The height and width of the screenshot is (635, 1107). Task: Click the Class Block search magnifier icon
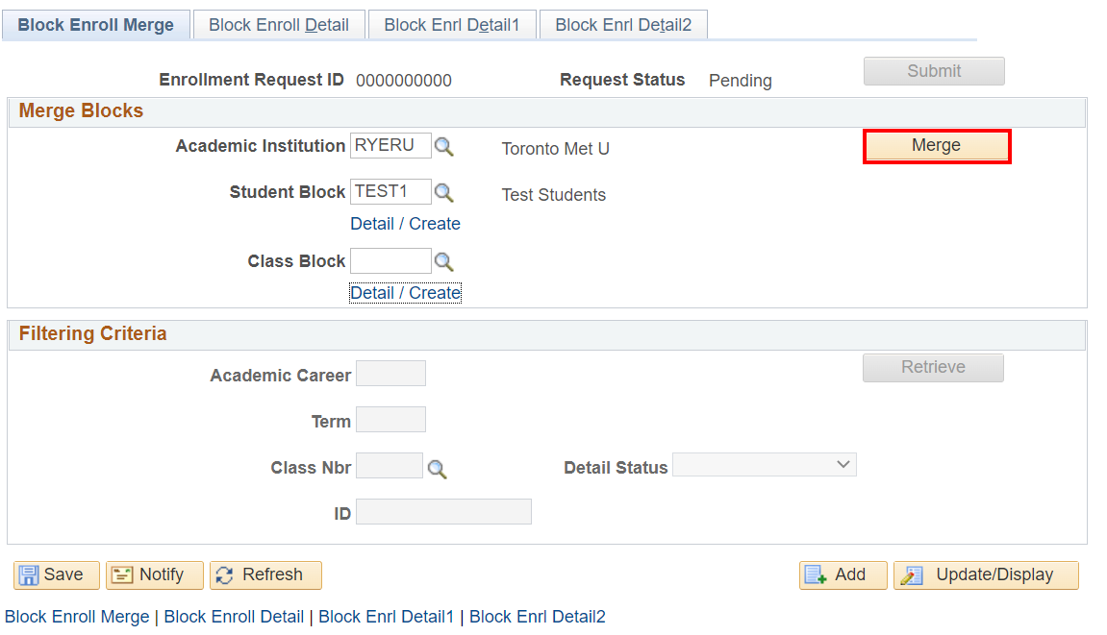click(443, 262)
